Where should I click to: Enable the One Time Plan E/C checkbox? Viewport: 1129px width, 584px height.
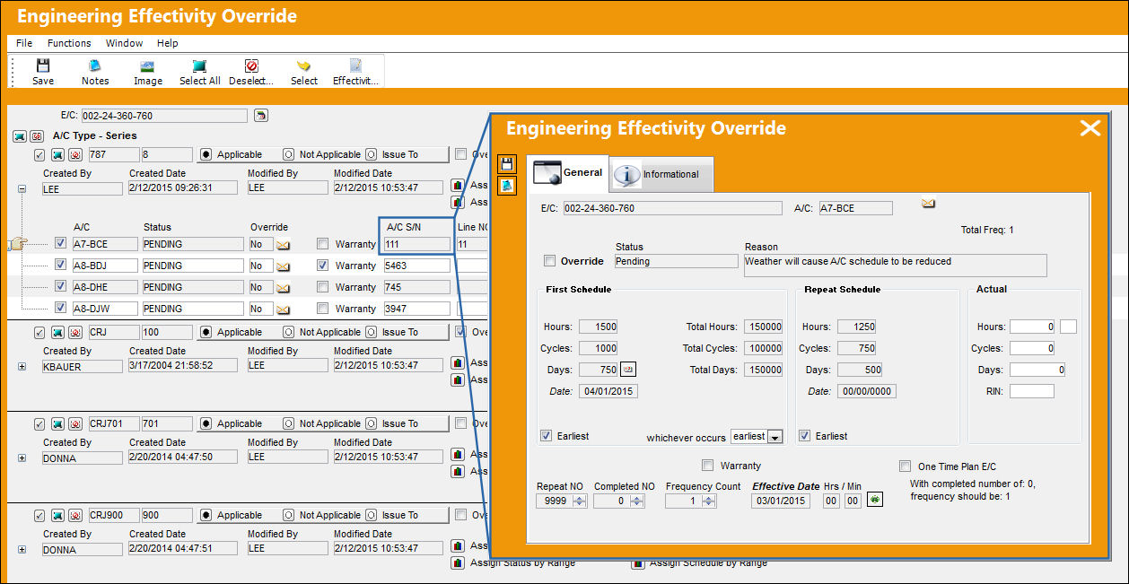tap(906, 466)
